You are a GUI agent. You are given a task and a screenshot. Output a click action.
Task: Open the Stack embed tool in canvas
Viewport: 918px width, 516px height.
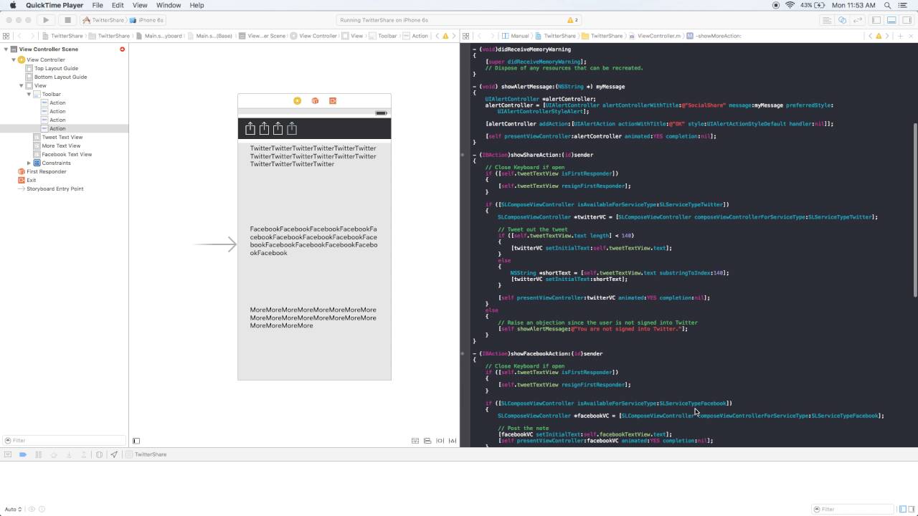[x=415, y=441]
